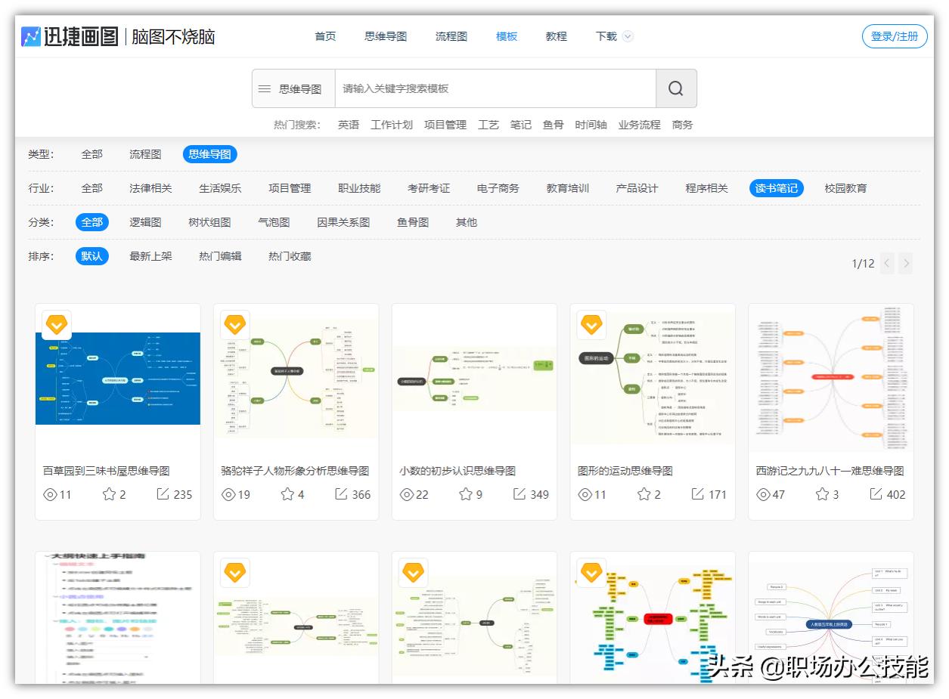Click the VIP crown badge on 百草园到三味书屋 template
This screenshot has height=699, width=949.
click(x=57, y=324)
